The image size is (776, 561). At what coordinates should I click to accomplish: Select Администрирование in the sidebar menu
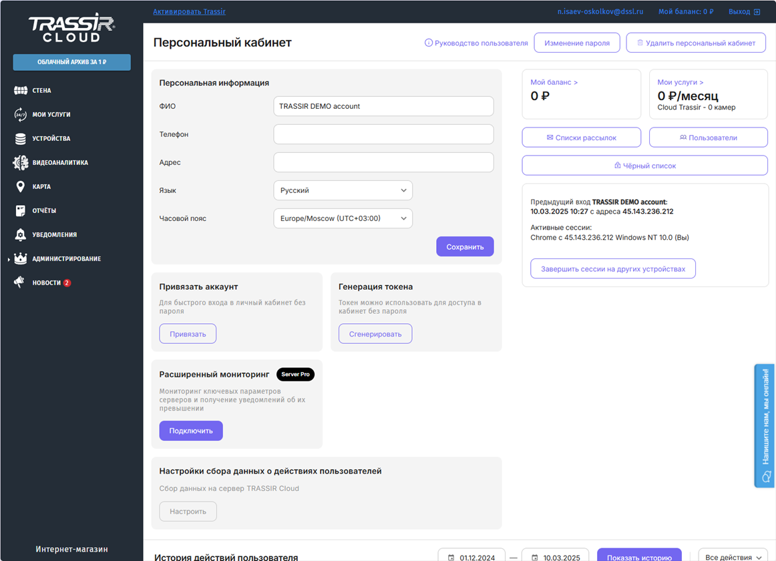[x=66, y=258]
